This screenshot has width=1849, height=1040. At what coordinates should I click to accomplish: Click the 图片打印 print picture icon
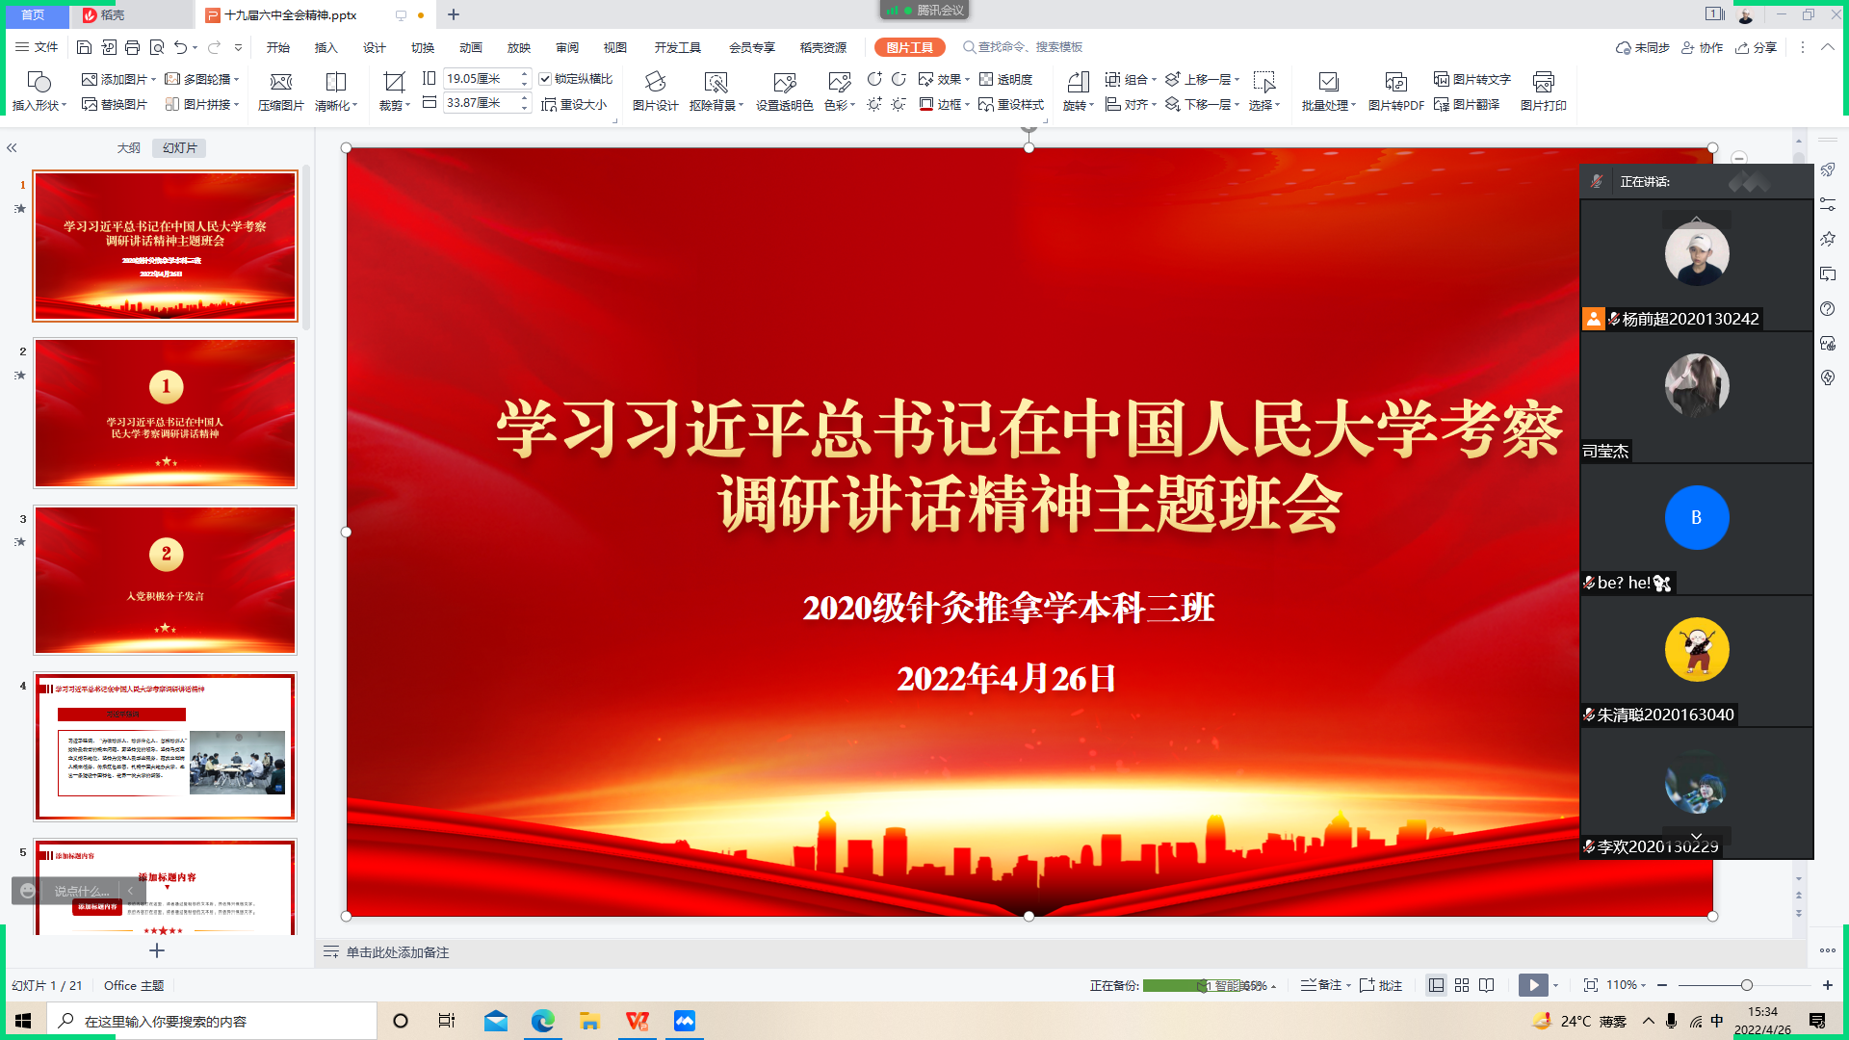pos(1543,83)
